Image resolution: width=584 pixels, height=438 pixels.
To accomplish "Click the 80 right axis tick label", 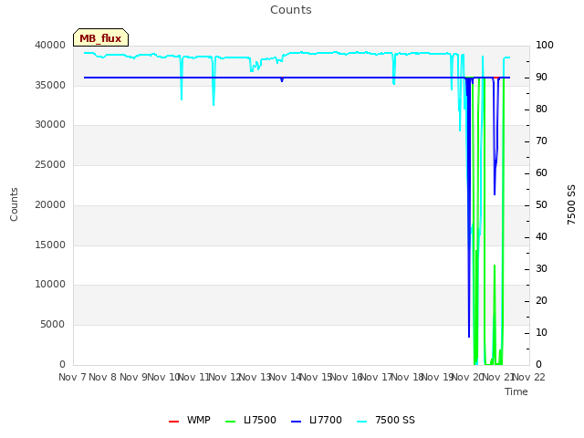I will click(541, 109).
